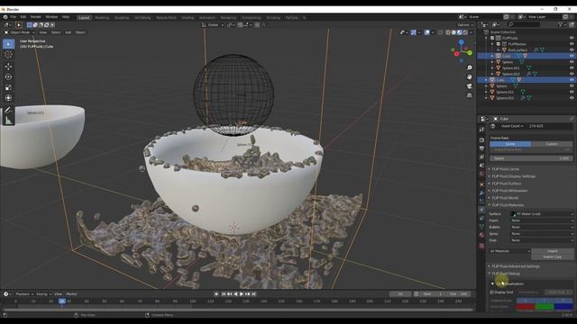Screen dimensions: 577x324
Task: Enable the Display Grid checkbox
Action: 491,292
